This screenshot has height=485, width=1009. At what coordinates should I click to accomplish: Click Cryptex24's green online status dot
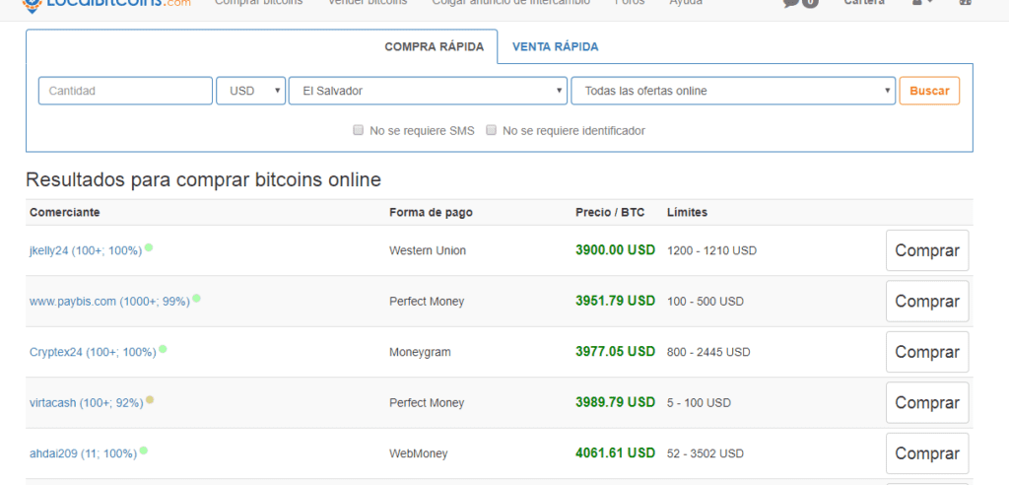(163, 349)
